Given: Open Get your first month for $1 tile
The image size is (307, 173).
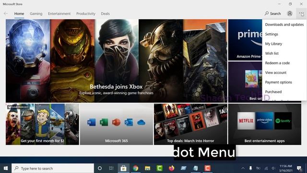Looking at the screenshot, I should tap(43, 124).
